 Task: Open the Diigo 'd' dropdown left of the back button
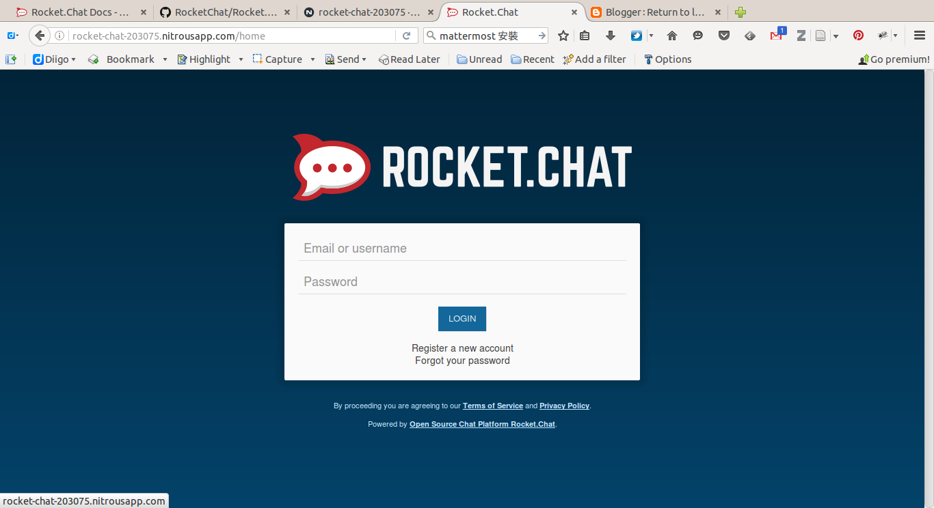coord(13,36)
